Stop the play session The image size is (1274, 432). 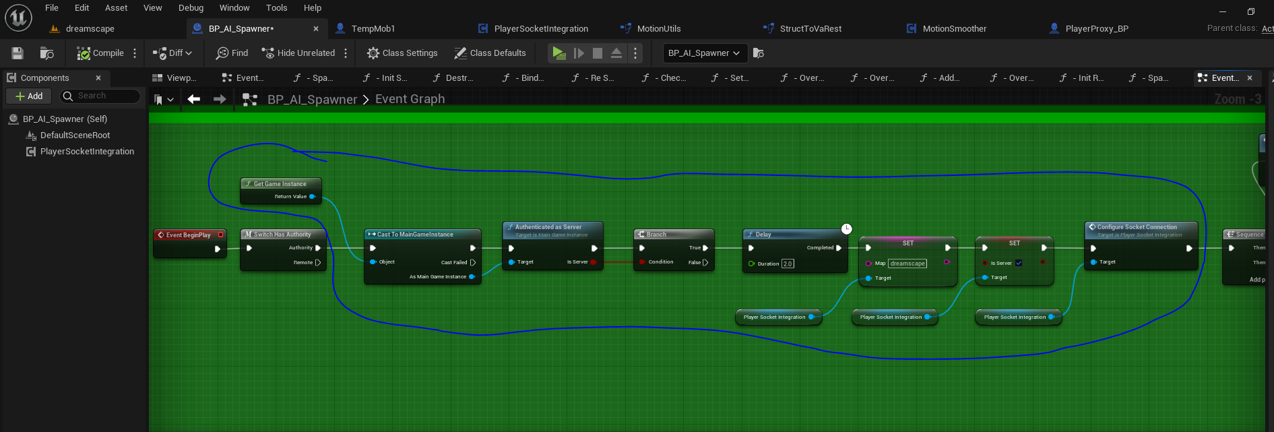click(598, 53)
